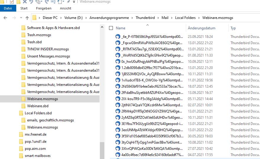Click folder icon beside Trash.mozmsgs

coord(23,35)
